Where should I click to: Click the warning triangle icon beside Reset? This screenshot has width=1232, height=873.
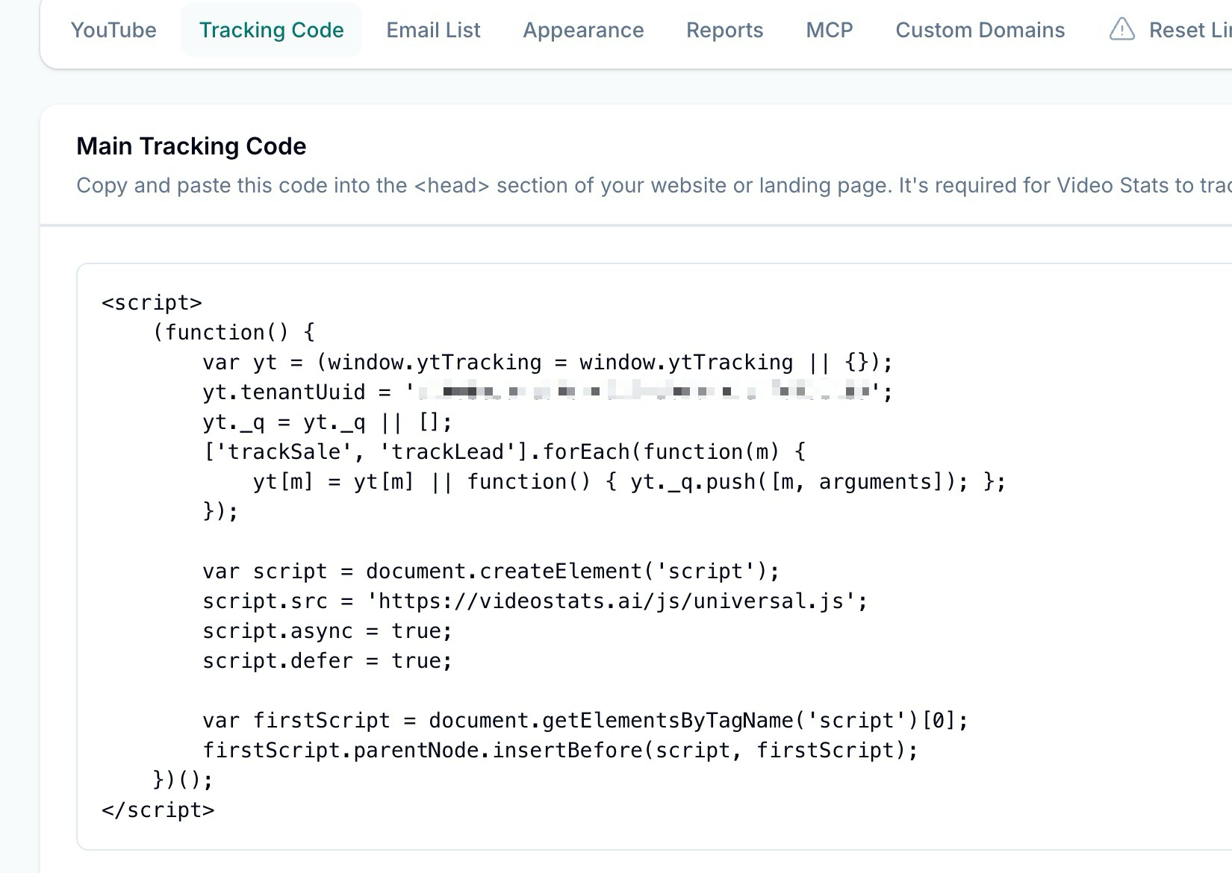1121,30
